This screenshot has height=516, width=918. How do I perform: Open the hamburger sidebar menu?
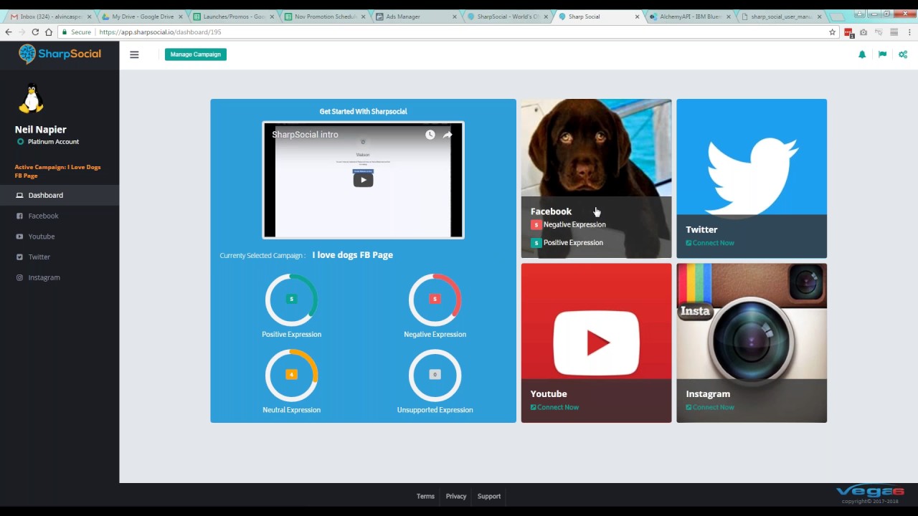[x=134, y=54]
